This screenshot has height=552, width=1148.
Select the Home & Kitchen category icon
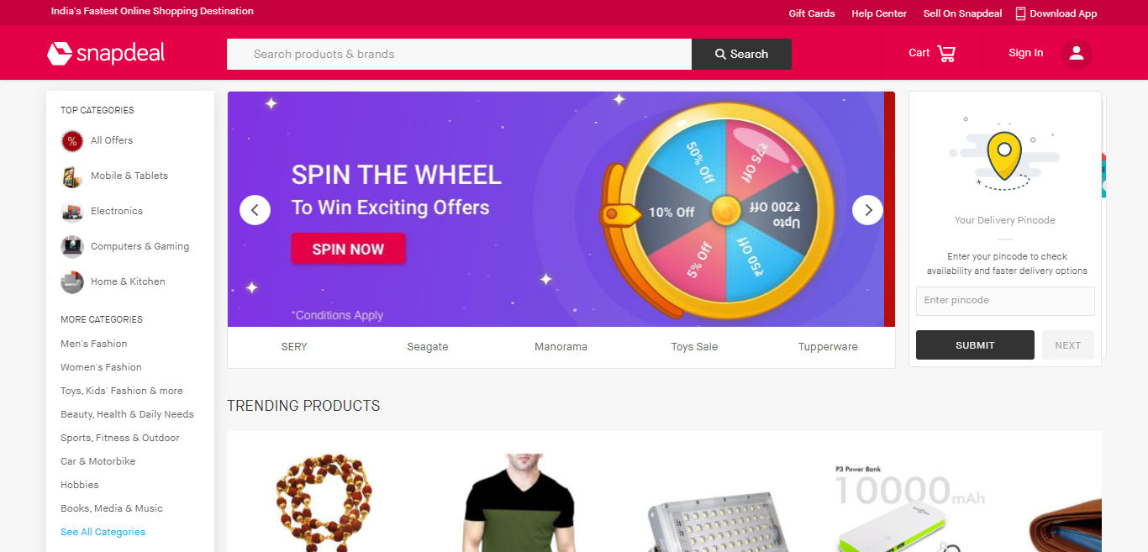pyautogui.click(x=72, y=282)
